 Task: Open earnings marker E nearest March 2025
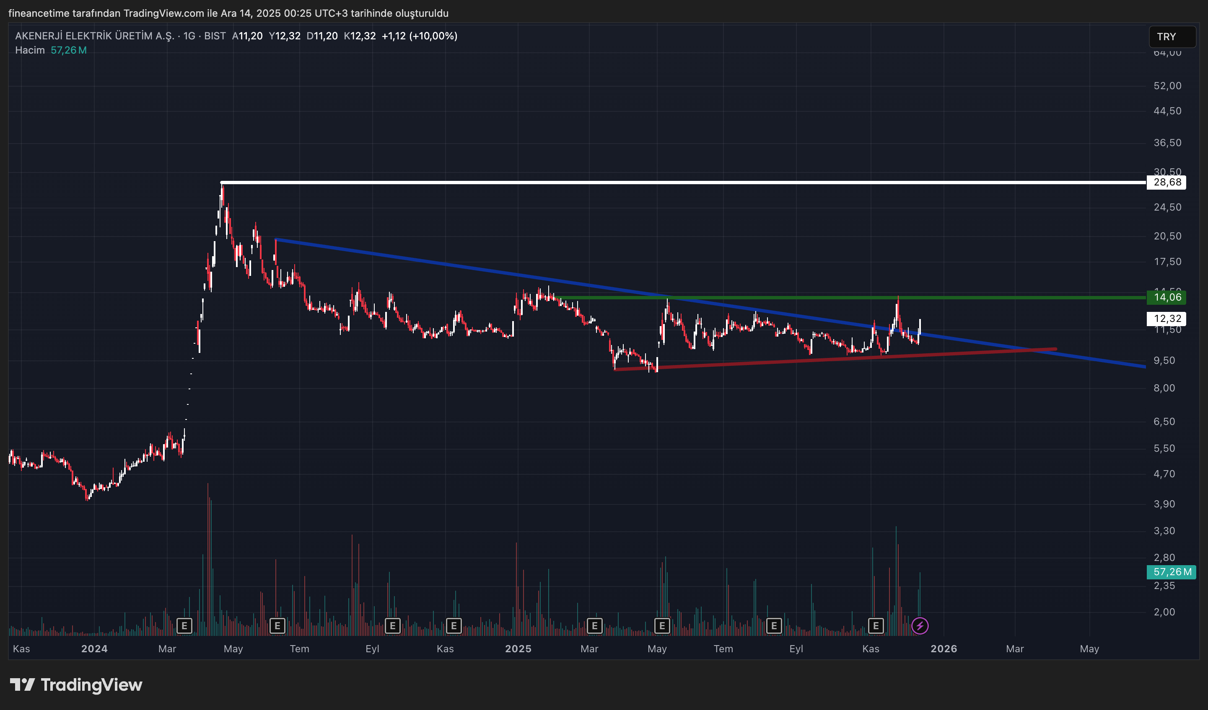(594, 626)
